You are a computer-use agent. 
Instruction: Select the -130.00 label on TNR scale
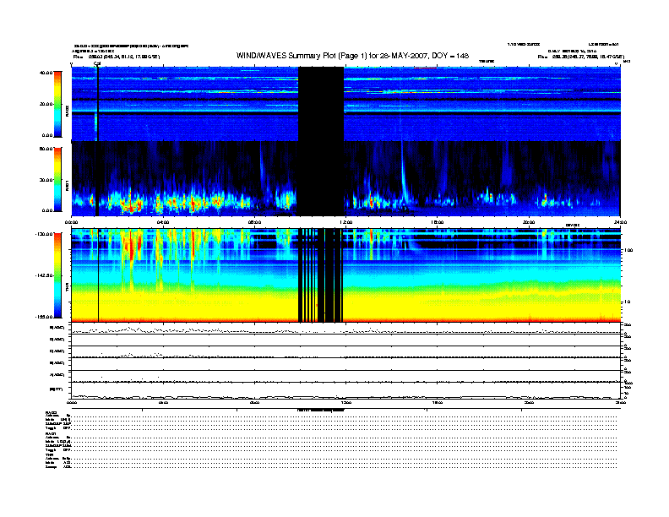pos(45,234)
